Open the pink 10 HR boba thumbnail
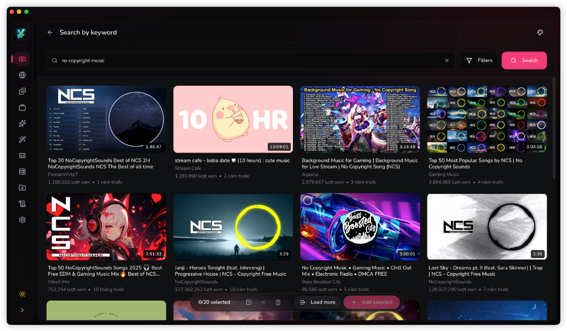Viewport: 567px width, 331px height. [233, 119]
